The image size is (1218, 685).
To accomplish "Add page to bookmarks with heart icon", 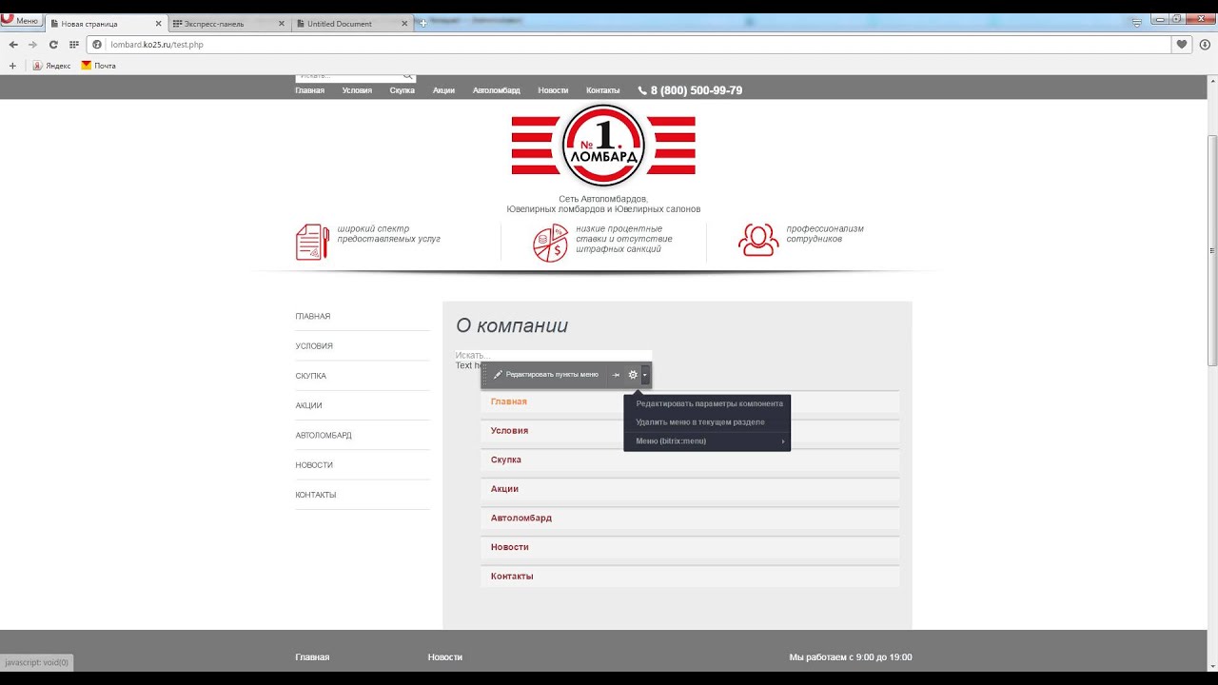I will click(x=1182, y=44).
